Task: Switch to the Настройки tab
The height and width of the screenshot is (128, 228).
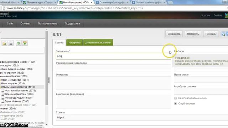Action: [74, 43]
